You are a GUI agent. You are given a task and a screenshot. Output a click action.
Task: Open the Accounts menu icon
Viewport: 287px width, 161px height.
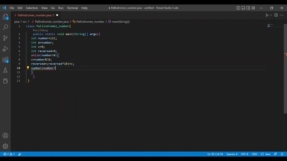[x=5, y=136]
